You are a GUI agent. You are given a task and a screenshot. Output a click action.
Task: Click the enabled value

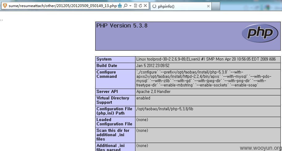143,98
